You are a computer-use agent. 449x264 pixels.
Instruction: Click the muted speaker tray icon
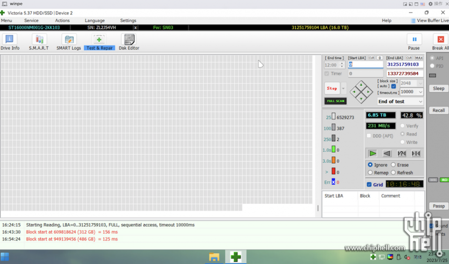pos(407,257)
